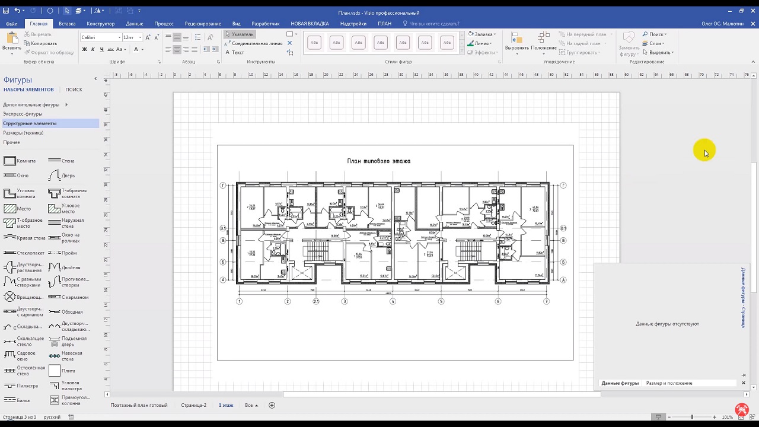Open the Слои layers dropdown
Image resolution: width=759 pixels, height=427 pixels.
[x=655, y=43]
